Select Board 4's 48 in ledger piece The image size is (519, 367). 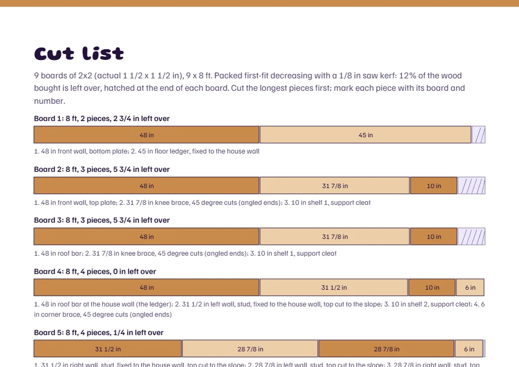pyautogui.click(x=147, y=288)
